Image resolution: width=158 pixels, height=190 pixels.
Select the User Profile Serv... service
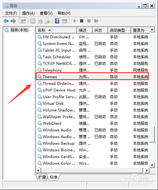tap(92, 97)
